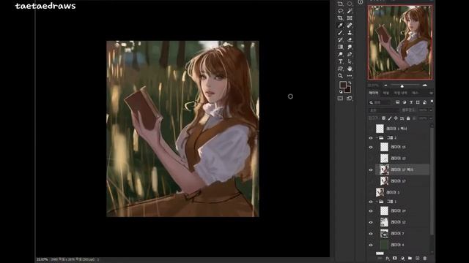Open the foreground color swatch

click(343, 85)
